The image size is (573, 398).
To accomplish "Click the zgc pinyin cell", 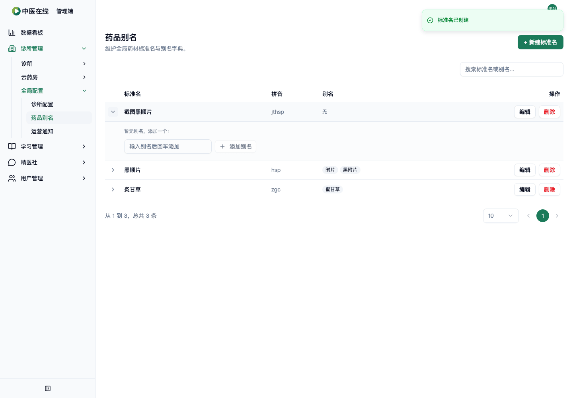I will coord(276,189).
